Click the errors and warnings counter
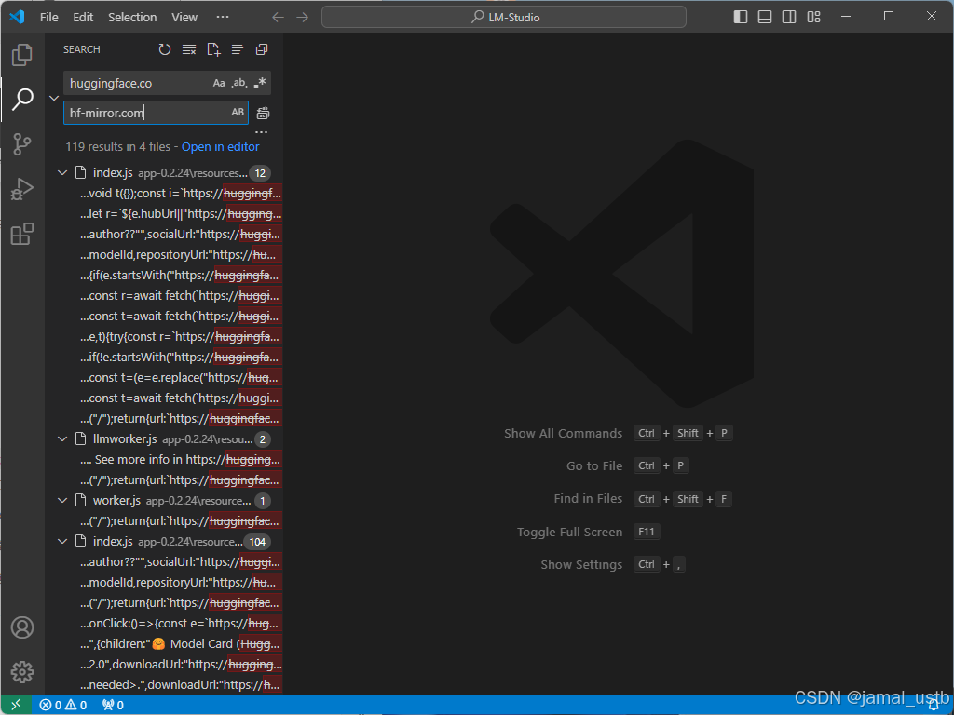 tap(63, 705)
